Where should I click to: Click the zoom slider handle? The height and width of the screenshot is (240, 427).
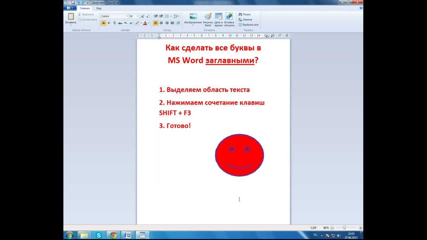click(x=344, y=228)
